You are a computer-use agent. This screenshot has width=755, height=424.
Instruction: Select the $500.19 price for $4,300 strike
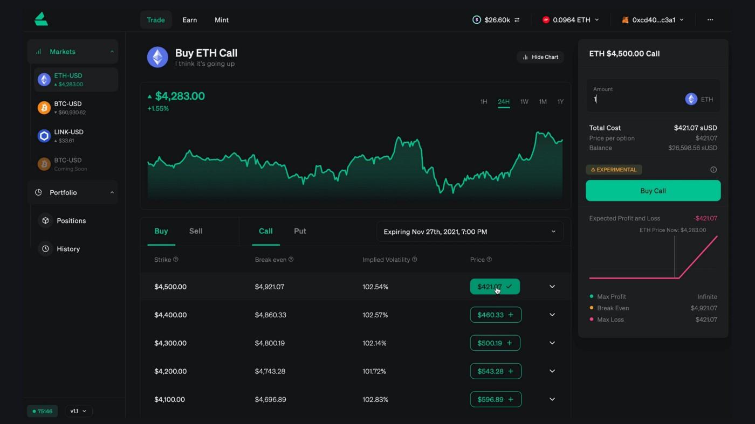(495, 343)
